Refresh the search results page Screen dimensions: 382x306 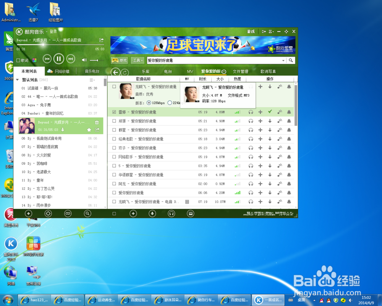click(125, 72)
